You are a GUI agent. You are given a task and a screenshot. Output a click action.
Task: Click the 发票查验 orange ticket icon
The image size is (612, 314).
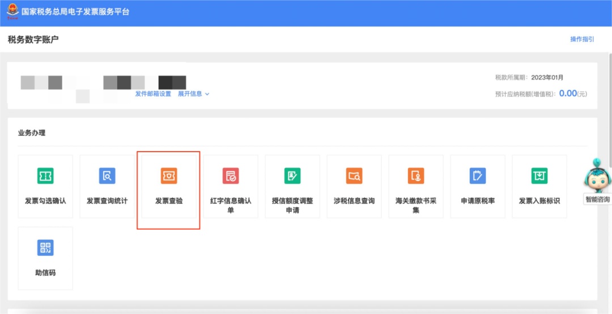click(169, 176)
